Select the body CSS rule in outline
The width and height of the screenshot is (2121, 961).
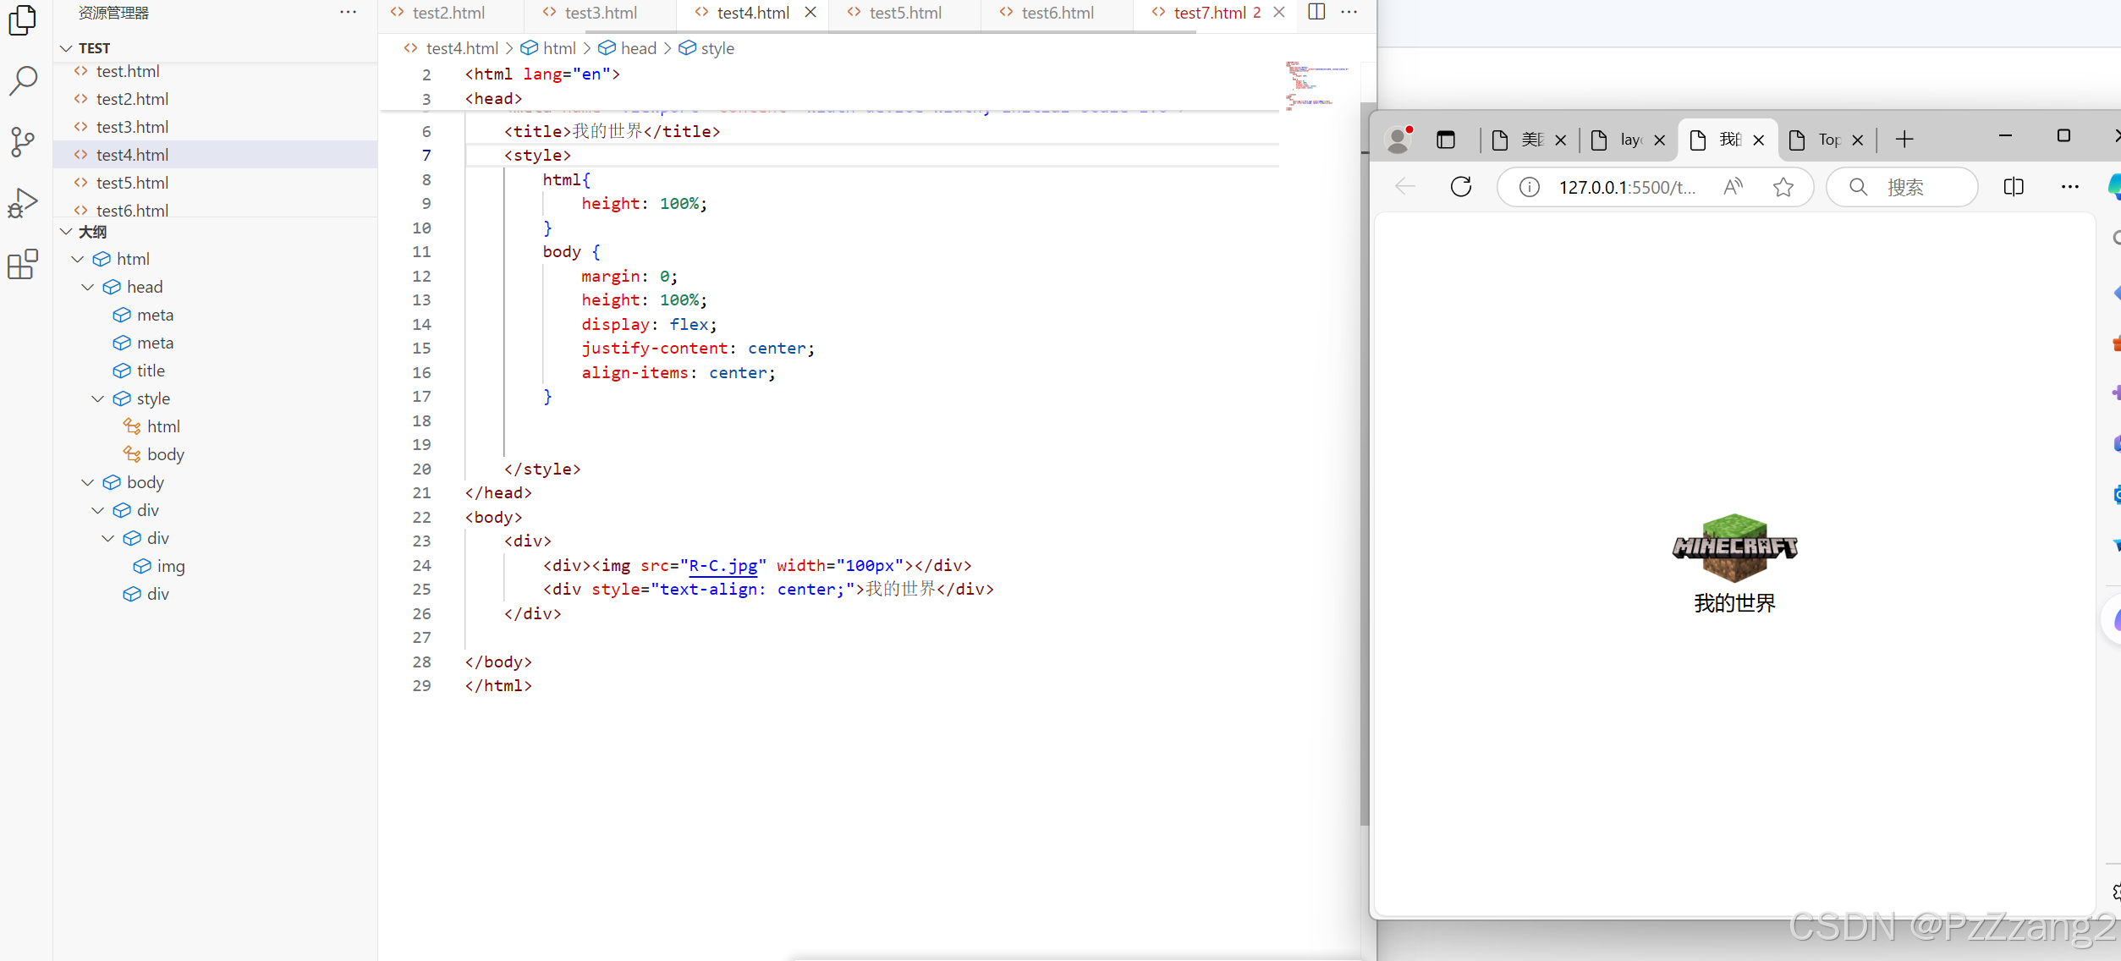[165, 454]
